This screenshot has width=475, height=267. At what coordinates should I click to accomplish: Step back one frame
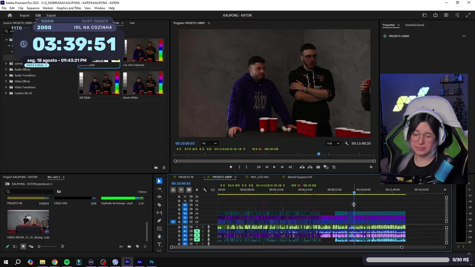coord(266,167)
